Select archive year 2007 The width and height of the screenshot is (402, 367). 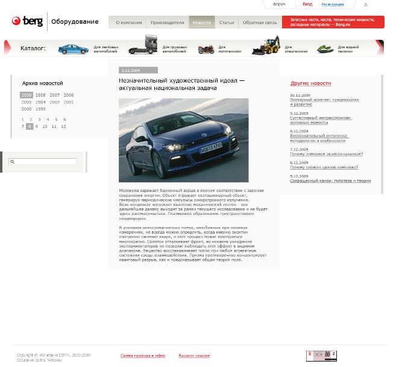pyautogui.click(x=55, y=95)
